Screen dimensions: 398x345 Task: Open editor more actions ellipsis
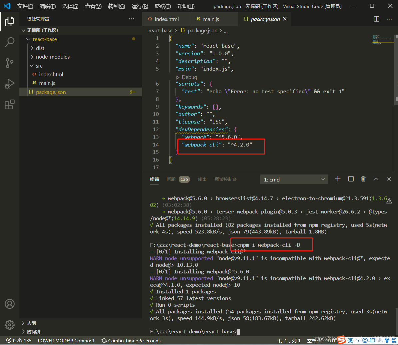click(389, 19)
